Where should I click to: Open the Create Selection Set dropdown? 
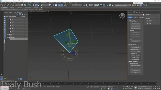[x=77, y=5]
